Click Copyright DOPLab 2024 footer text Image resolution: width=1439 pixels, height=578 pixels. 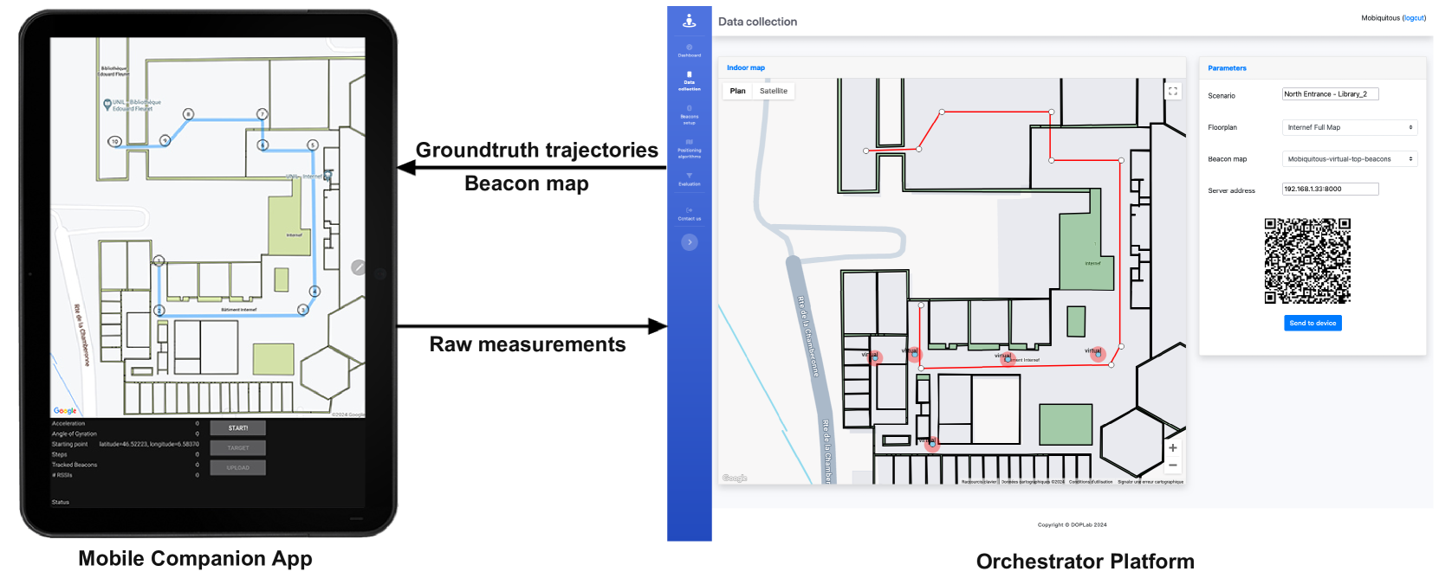(x=1072, y=524)
